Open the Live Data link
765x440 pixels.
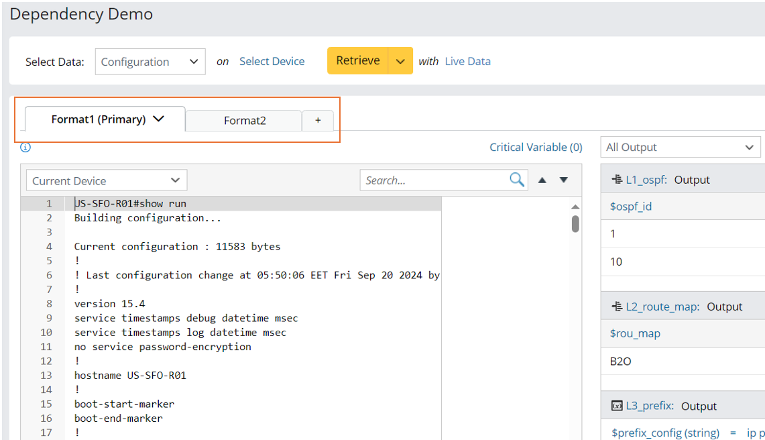click(x=467, y=62)
